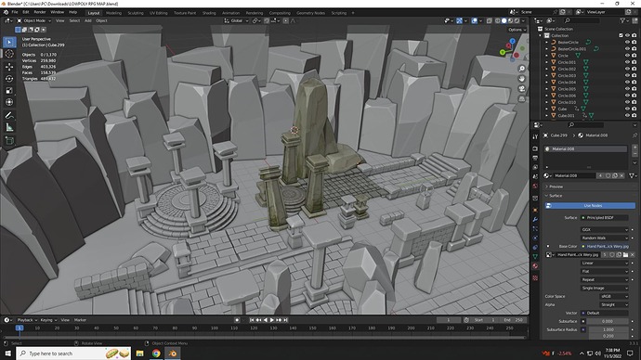The width and height of the screenshot is (641, 360).
Task: Select the Cursor tool
Action: click(9, 54)
